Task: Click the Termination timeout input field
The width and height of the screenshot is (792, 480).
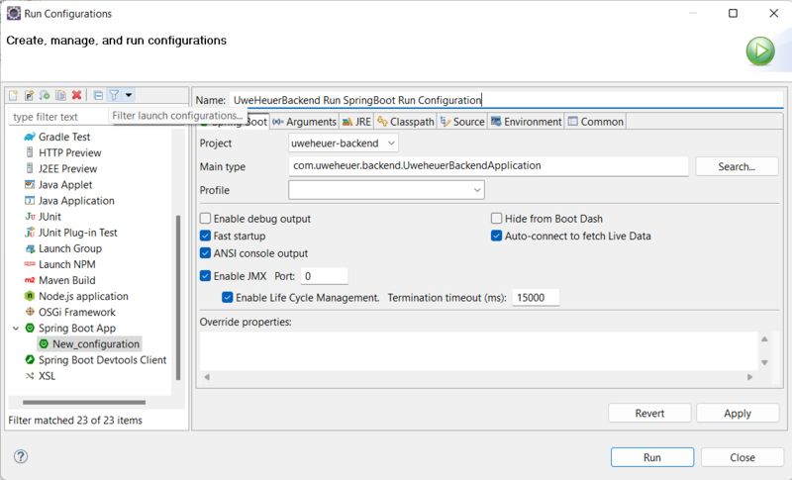Action: tap(536, 298)
